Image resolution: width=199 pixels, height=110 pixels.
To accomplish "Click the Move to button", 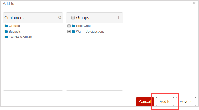I will [186, 102].
